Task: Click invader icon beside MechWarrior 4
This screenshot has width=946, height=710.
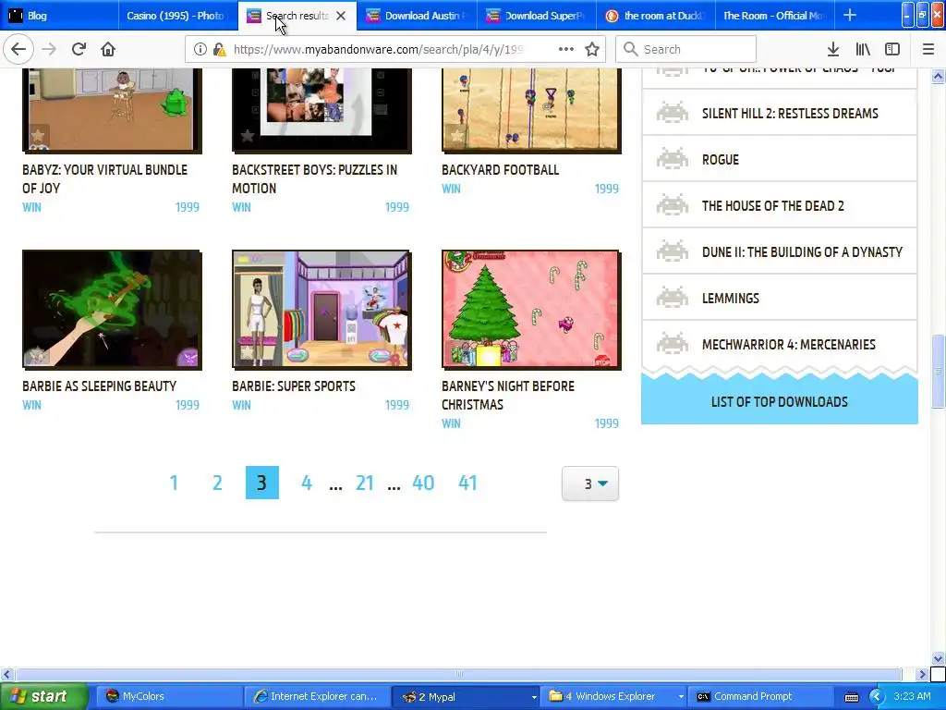Action: click(673, 344)
